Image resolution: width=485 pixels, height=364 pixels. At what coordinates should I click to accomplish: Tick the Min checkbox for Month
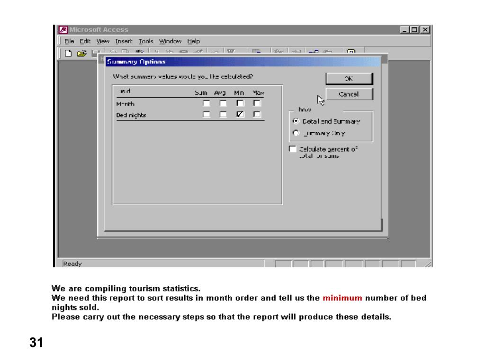[x=240, y=103]
